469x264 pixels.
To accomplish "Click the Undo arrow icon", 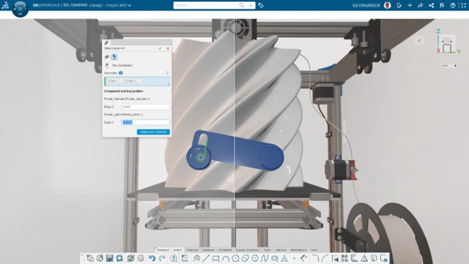I will 151,258.
